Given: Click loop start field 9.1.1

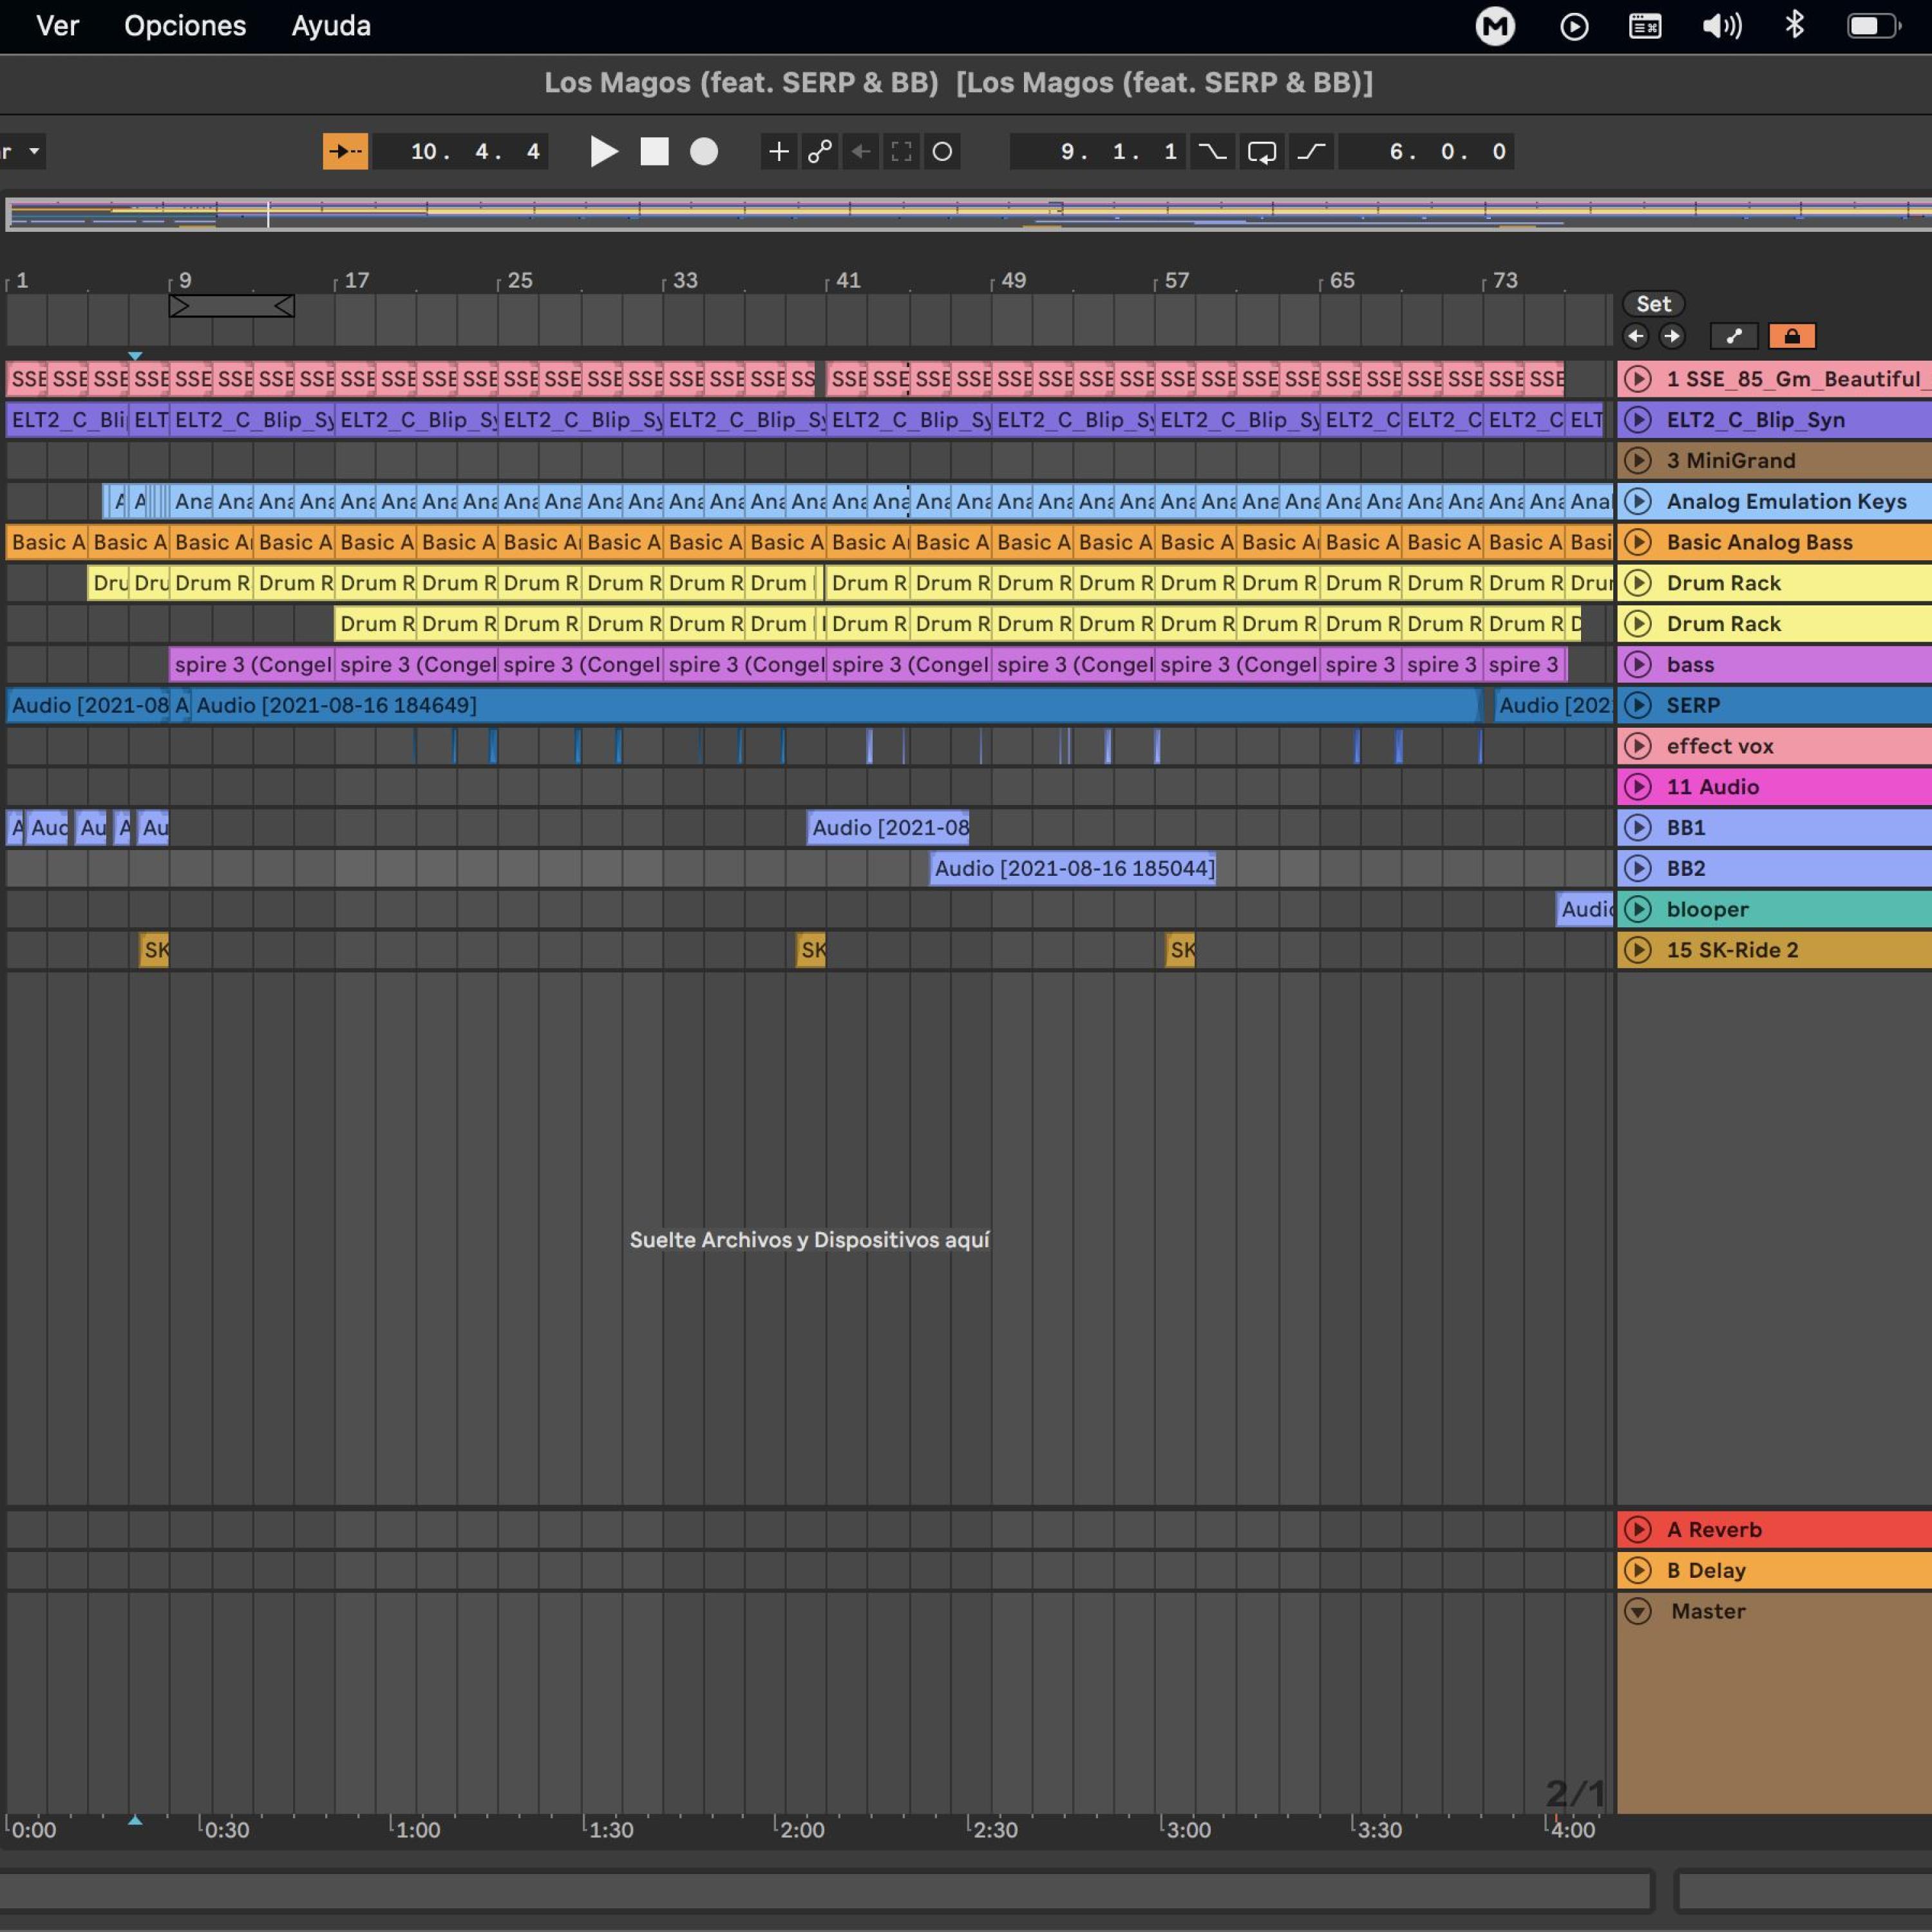Looking at the screenshot, I should click(x=1098, y=151).
